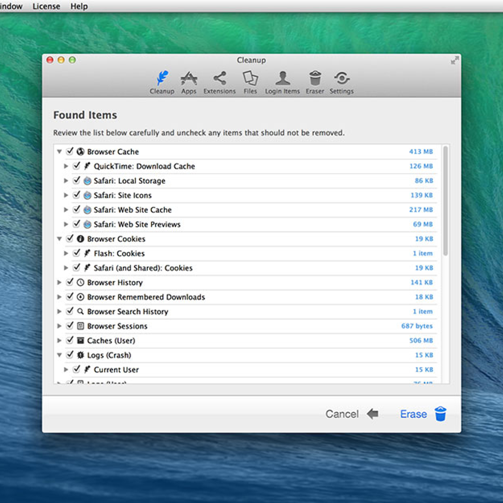The width and height of the screenshot is (503, 503).
Task: Open the Eraser trash toolbar icon
Action: point(315,78)
